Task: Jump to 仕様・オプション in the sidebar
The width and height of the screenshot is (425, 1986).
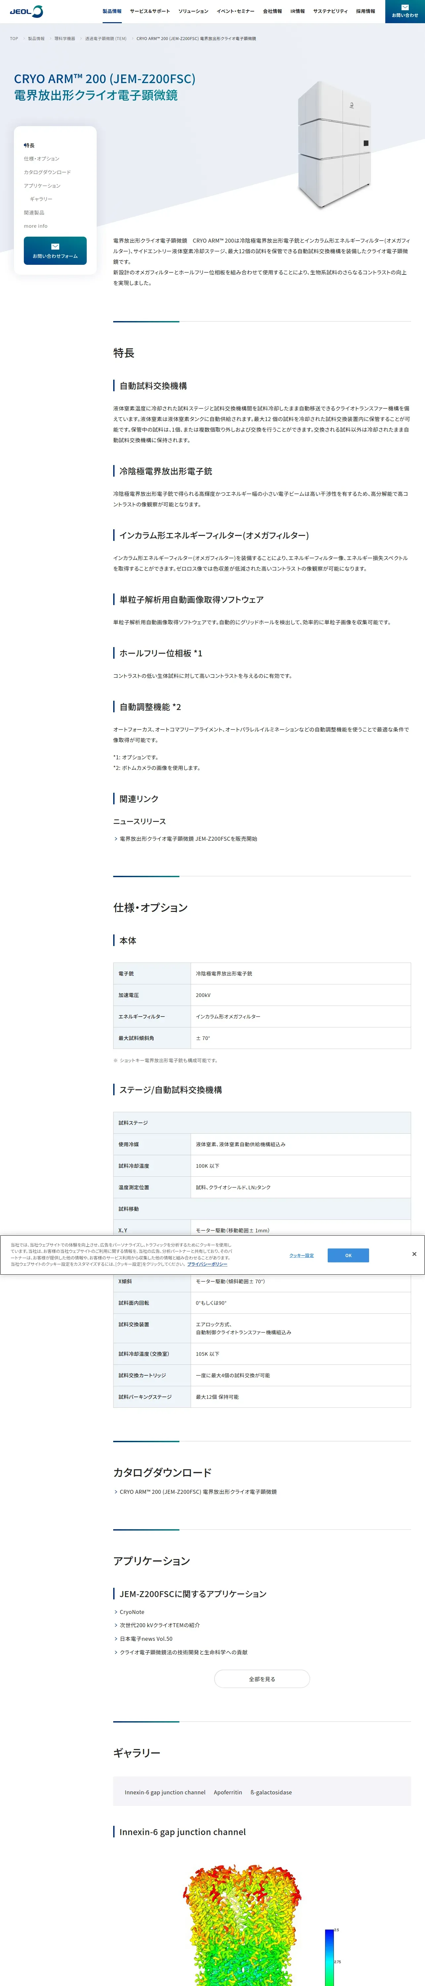Action: point(42,159)
